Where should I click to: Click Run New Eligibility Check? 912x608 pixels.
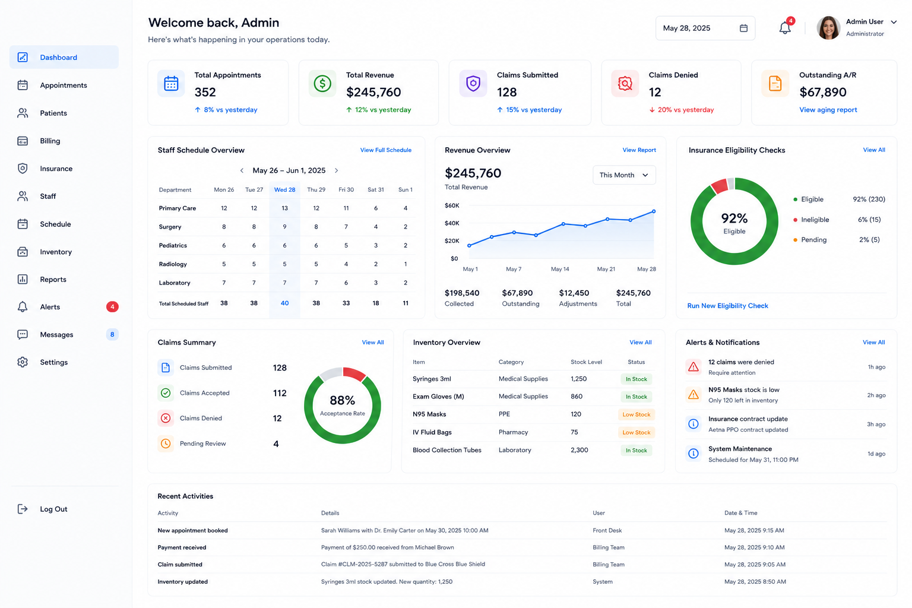[727, 306]
